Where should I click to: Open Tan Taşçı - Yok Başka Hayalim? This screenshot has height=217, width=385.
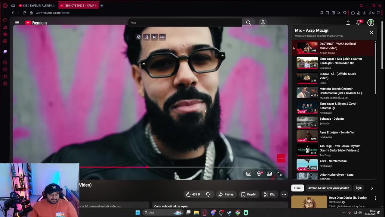pyautogui.click(x=333, y=150)
